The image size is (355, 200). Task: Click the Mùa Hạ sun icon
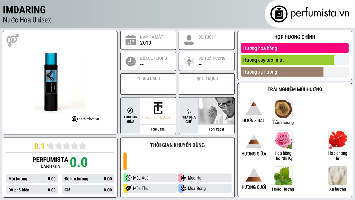[x=183, y=178]
